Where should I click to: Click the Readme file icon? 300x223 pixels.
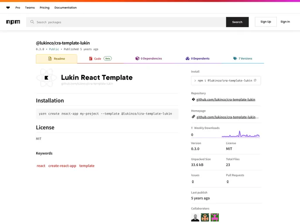coord(50,59)
